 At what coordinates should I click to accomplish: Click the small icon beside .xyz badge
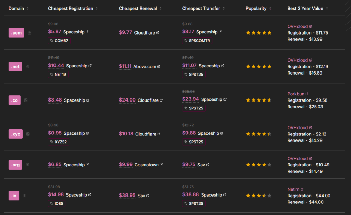tap(28, 134)
